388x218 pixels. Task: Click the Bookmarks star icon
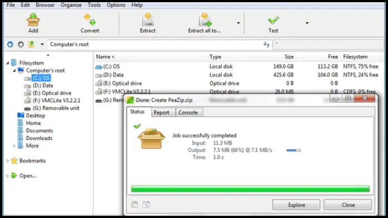point(14,161)
